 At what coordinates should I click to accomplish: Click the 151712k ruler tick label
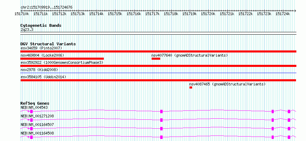[59, 14]
